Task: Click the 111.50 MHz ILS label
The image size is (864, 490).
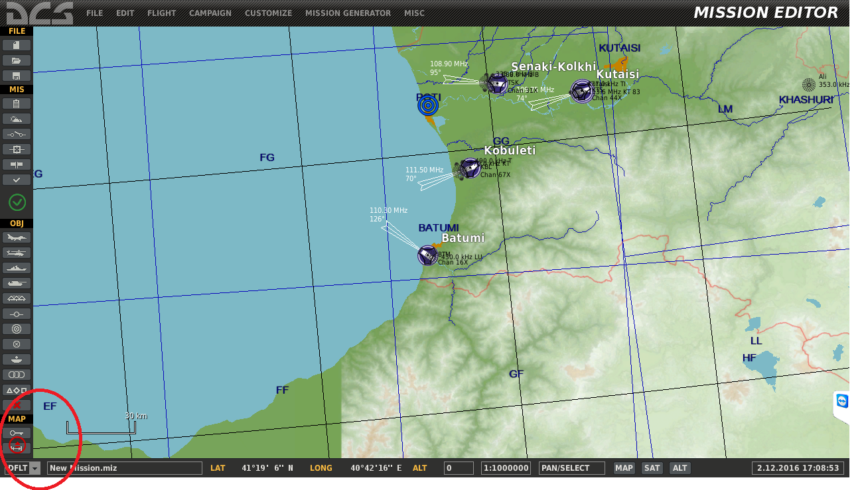Action: pos(425,170)
